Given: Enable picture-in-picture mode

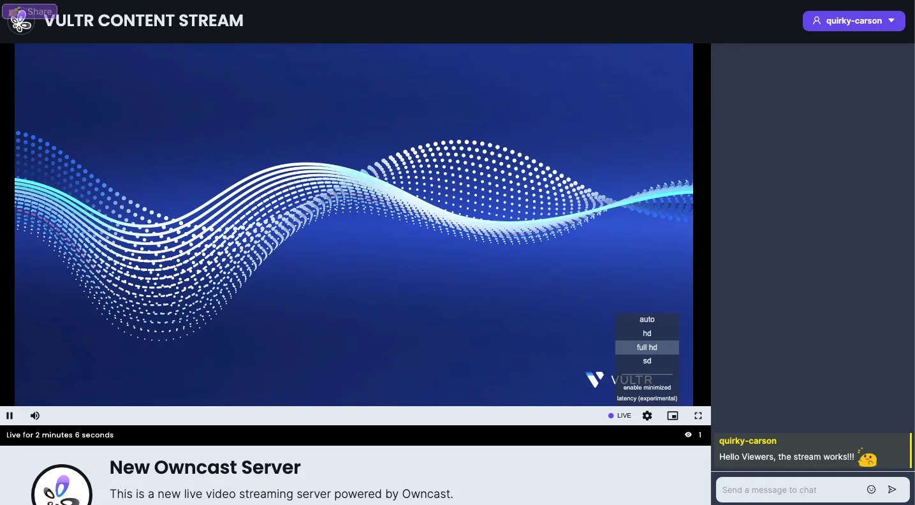Looking at the screenshot, I should [x=673, y=416].
